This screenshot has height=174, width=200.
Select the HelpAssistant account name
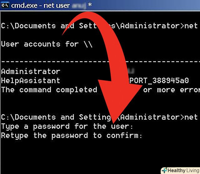click(x=31, y=81)
